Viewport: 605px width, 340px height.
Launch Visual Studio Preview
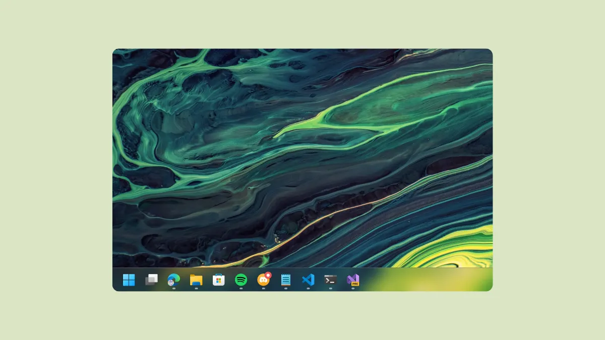point(352,279)
